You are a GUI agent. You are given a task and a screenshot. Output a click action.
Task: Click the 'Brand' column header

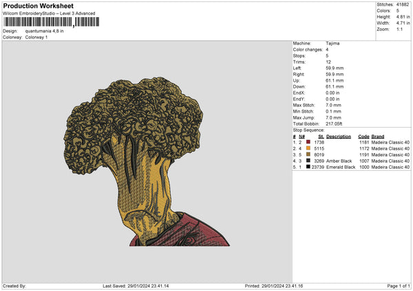tap(378, 137)
